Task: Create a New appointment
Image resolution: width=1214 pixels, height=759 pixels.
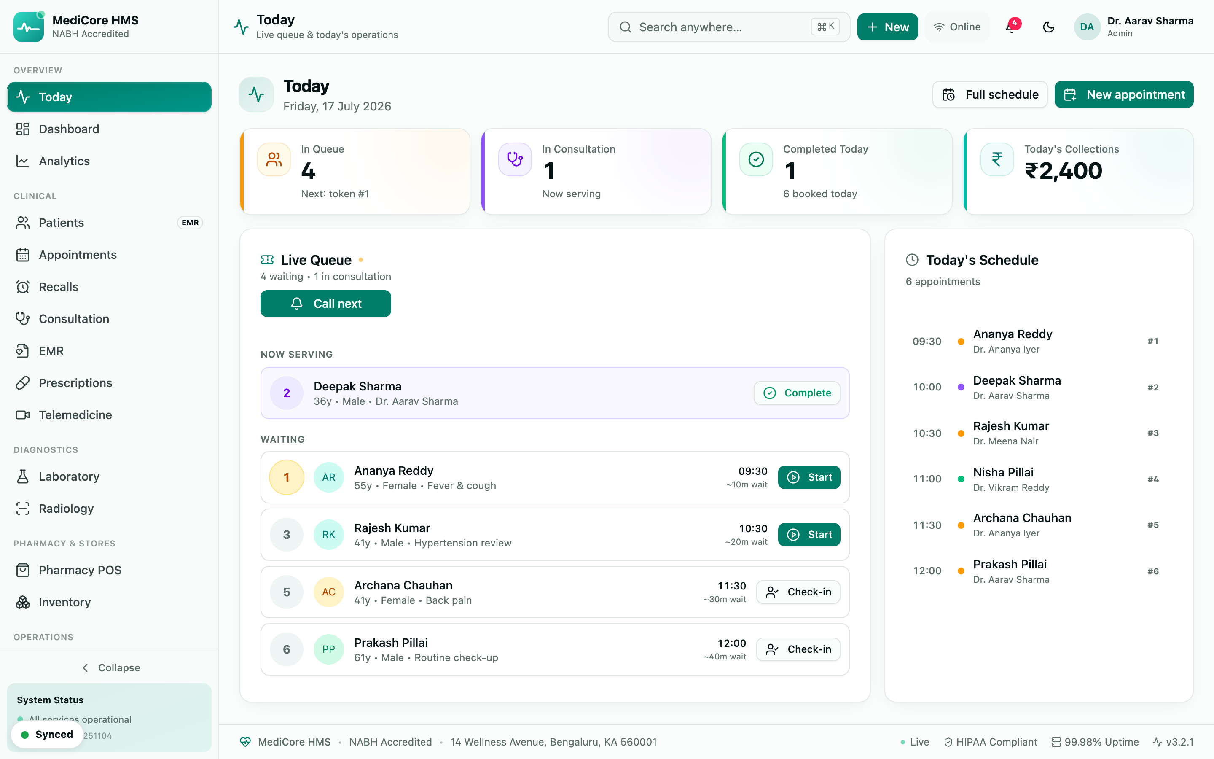Action: [x=1124, y=94]
